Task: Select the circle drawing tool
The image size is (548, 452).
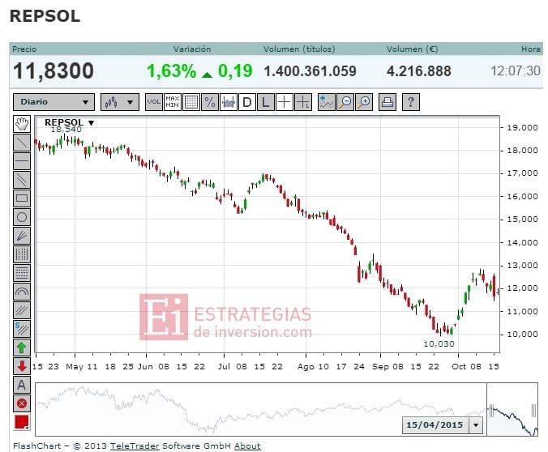Action: pyautogui.click(x=22, y=217)
